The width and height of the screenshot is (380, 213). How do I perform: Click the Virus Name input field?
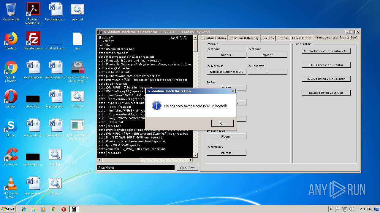tap(136, 168)
